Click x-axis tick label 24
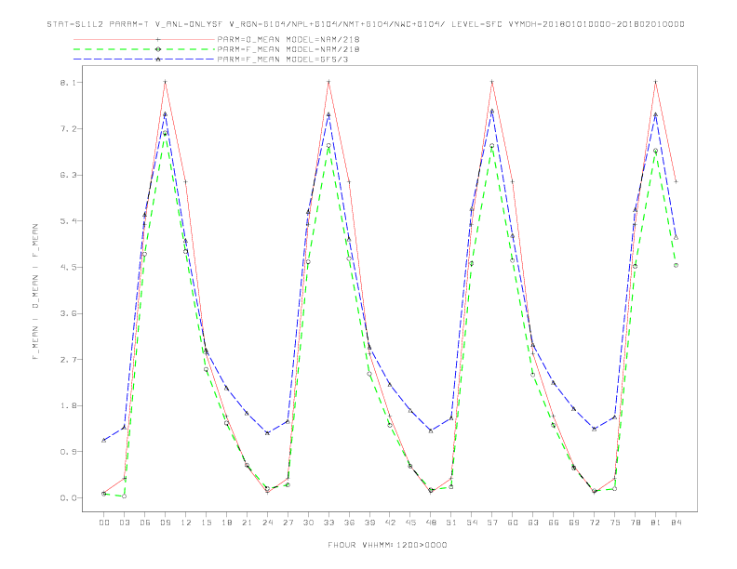The image size is (737, 569). coord(267,523)
